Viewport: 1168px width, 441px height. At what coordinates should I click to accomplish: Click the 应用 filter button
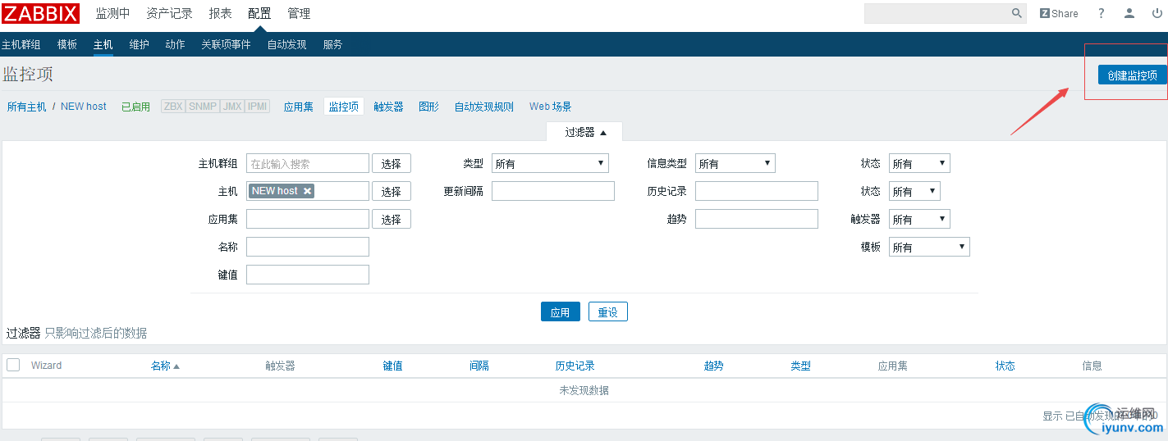[561, 311]
